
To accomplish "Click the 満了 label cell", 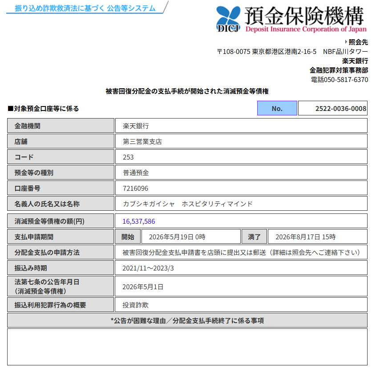I will click(x=254, y=237).
